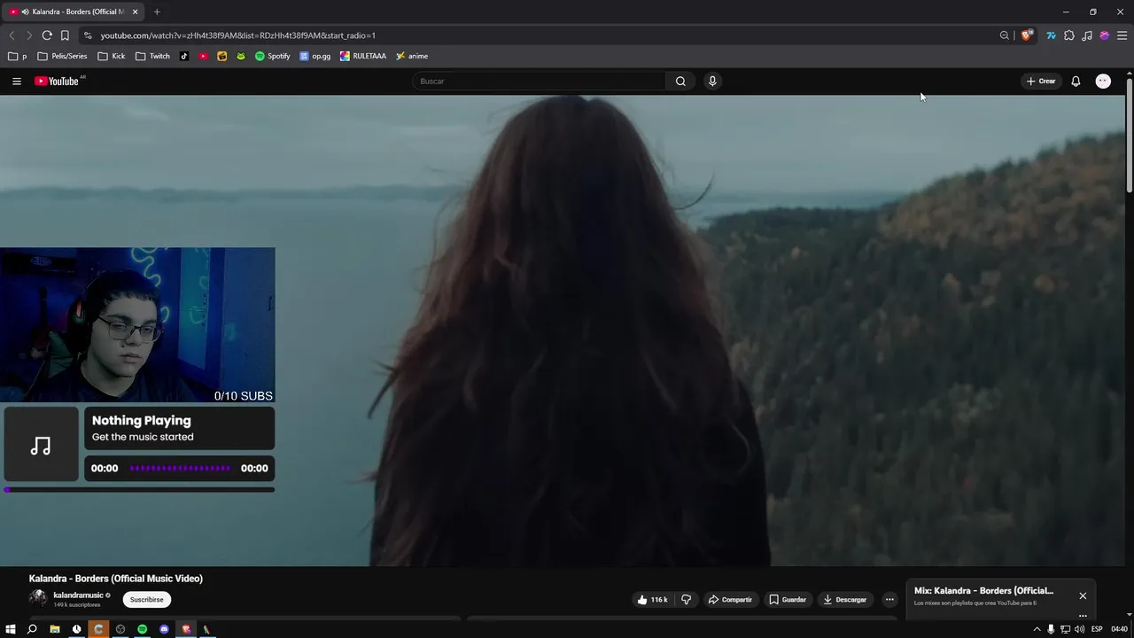Open the YouTube notifications bell
1134x638 pixels.
(1076, 81)
